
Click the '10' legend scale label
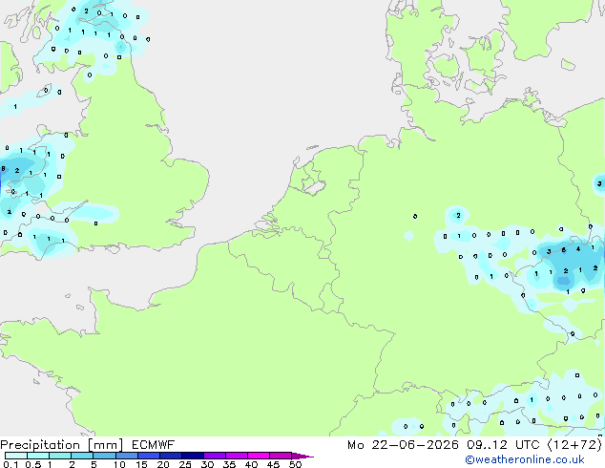coord(119,464)
